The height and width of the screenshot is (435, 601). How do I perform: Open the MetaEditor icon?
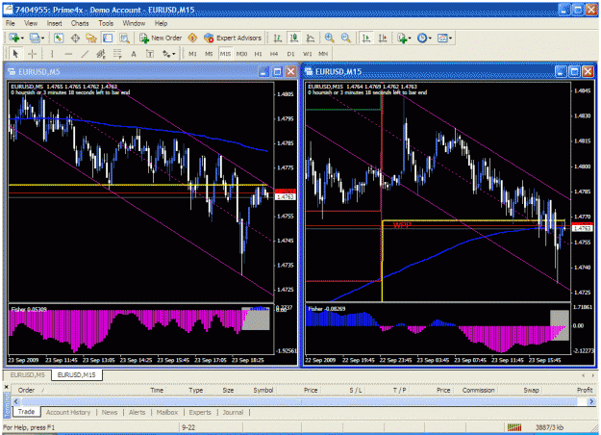tap(192, 38)
